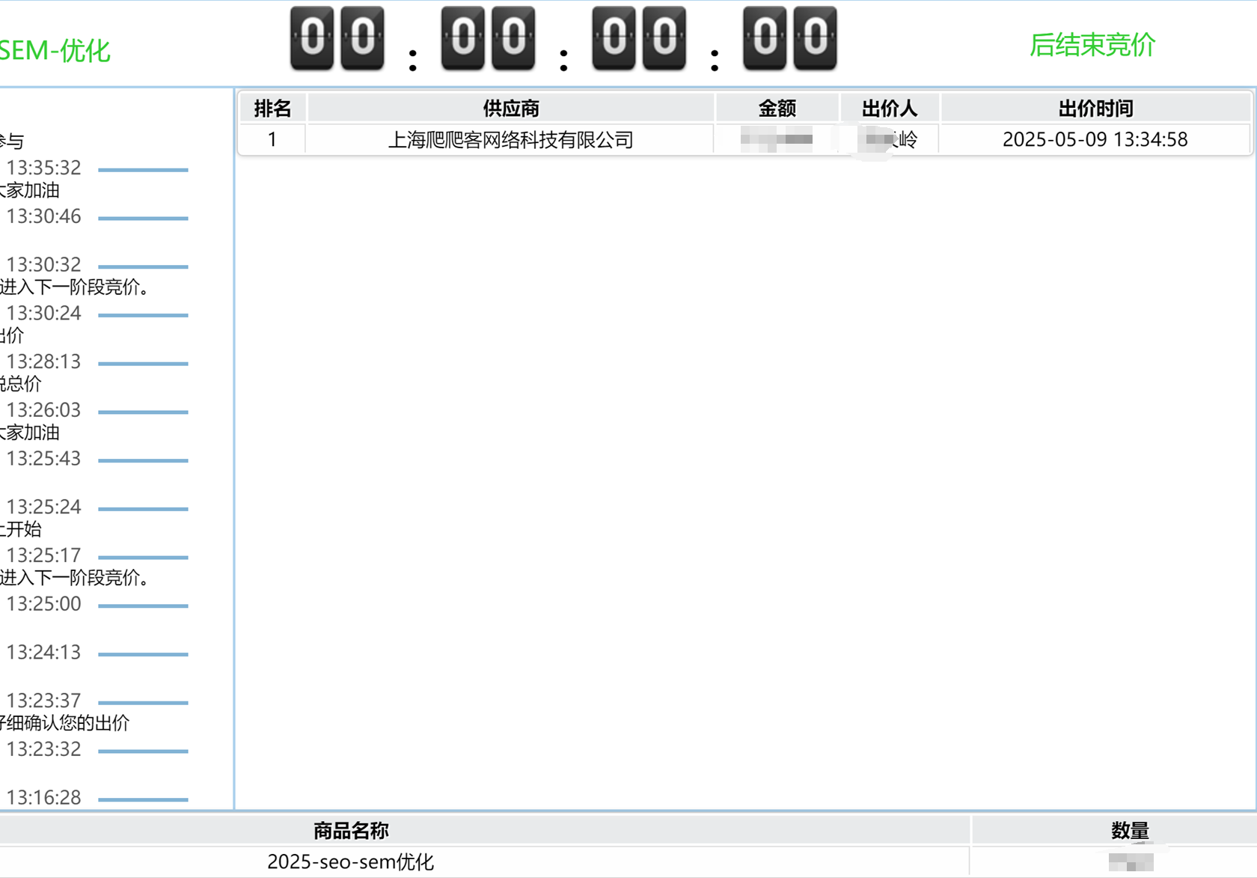Click log timestamp 13:25:24
Screen dimensions: 1257x878
(x=43, y=507)
